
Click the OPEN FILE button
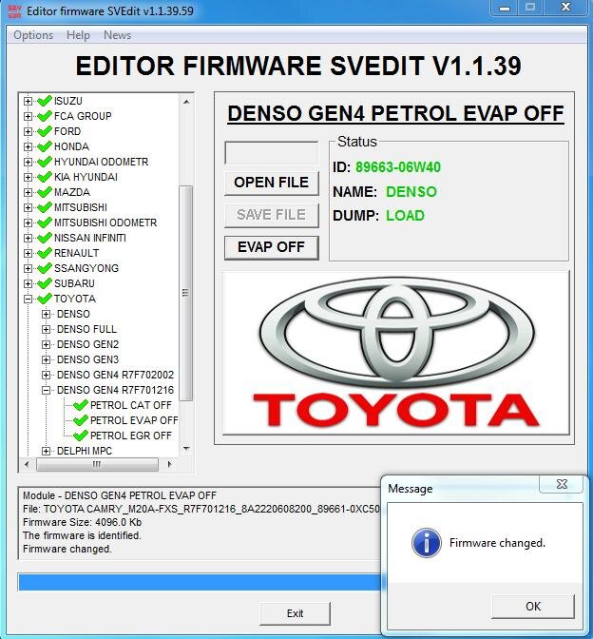[x=271, y=183]
